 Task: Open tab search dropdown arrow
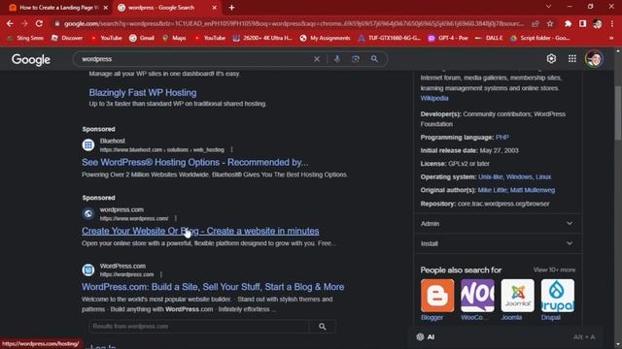[548, 7]
